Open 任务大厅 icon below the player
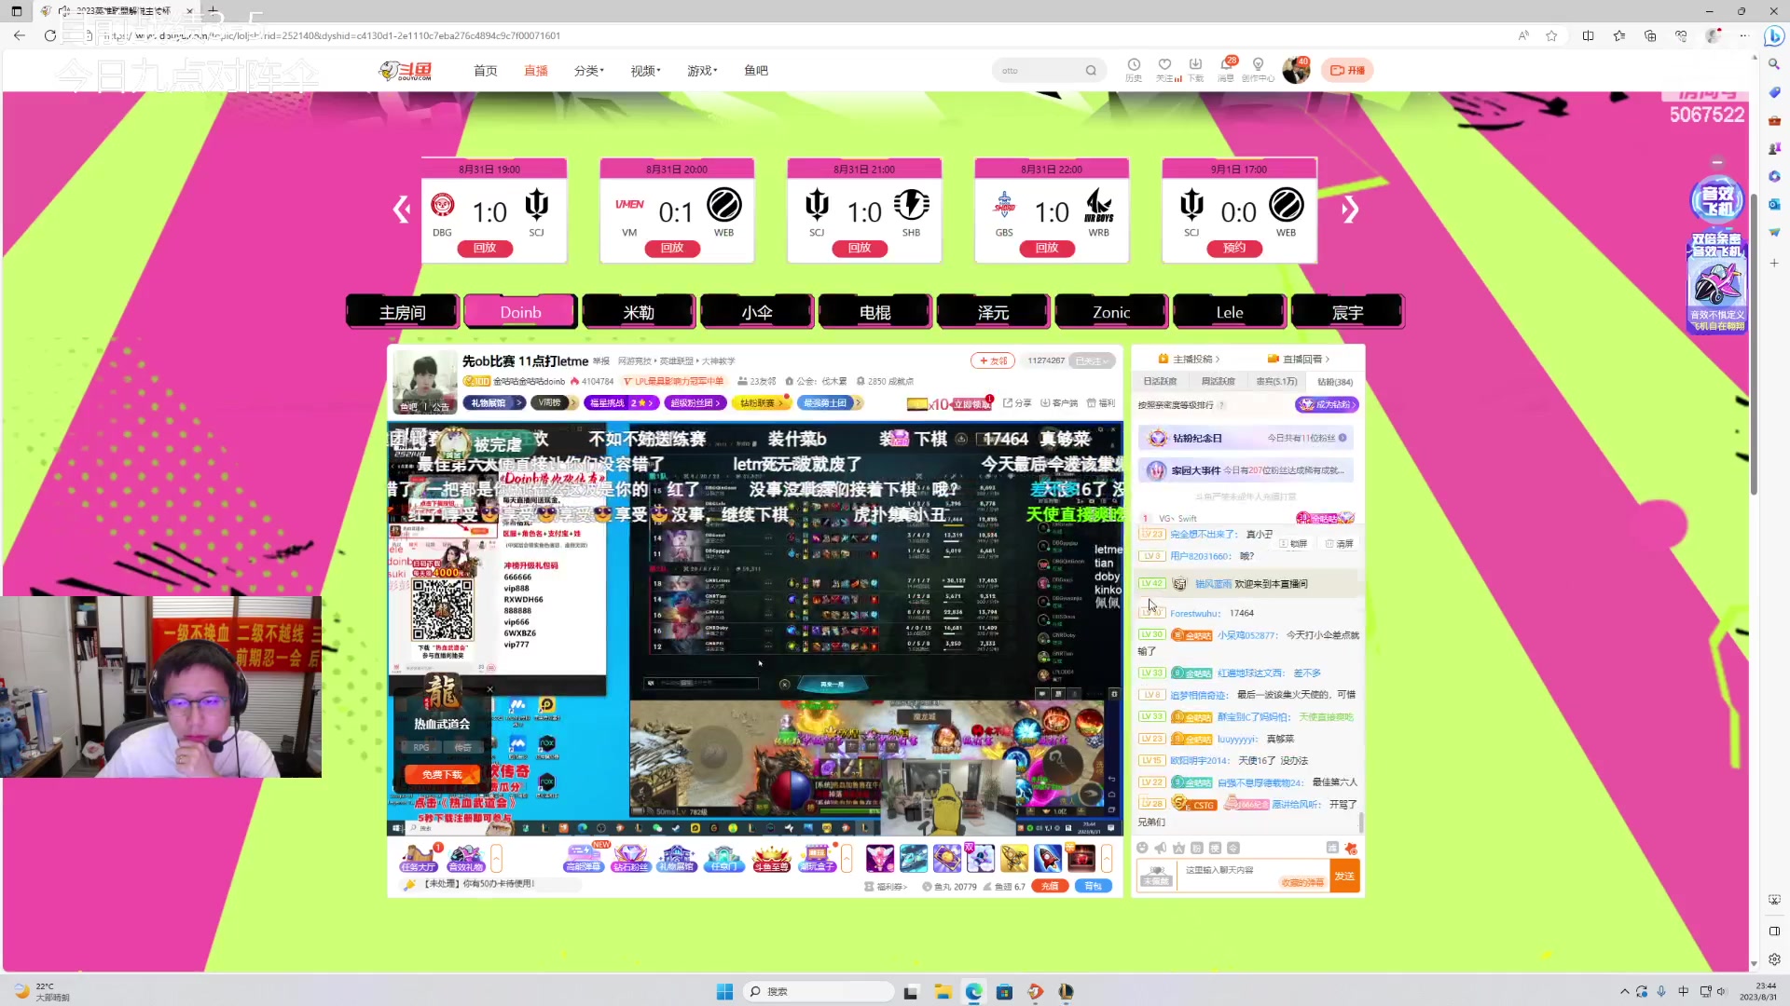This screenshot has height=1006, width=1790. pyautogui.click(x=419, y=857)
